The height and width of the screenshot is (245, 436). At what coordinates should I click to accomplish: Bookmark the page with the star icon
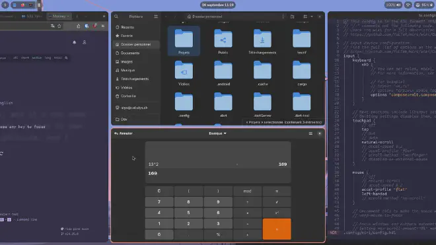(59, 26)
